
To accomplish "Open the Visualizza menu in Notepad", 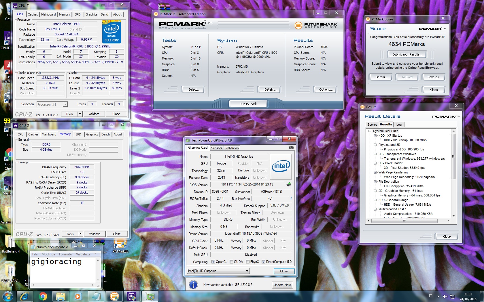I will pyautogui.click(x=83, y=254).
